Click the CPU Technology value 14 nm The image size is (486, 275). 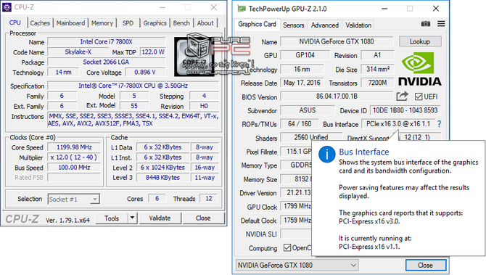(64, 73)
